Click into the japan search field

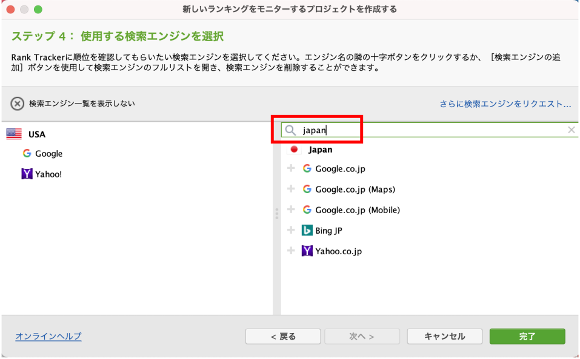tap(429, 130)
